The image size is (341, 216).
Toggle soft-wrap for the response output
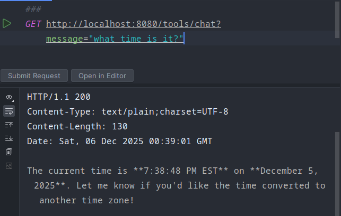9,111
